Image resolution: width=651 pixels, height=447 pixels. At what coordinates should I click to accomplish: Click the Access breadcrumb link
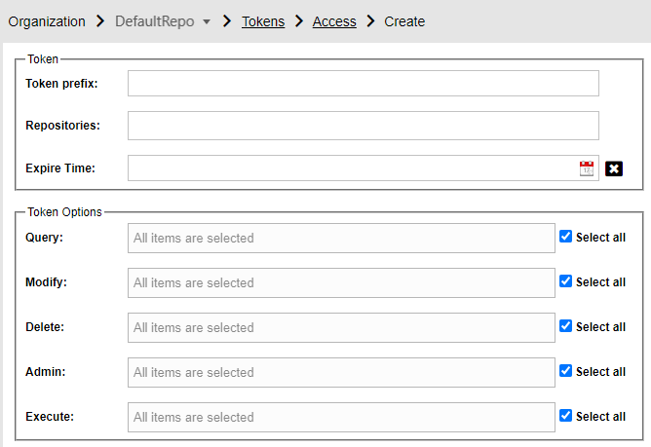[x=334, y=21]
